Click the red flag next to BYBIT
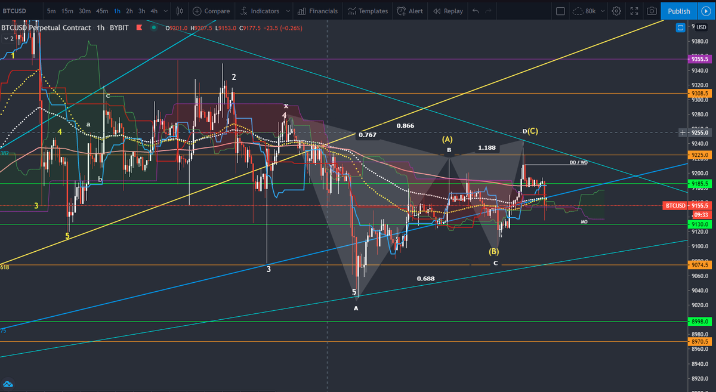 (x=140, y=27)
